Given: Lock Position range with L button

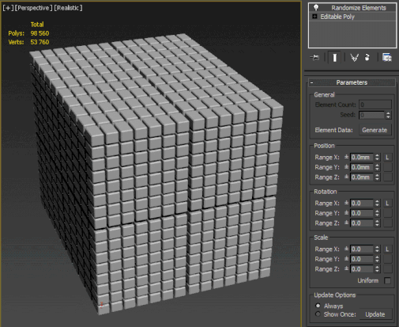Looking at the screenshot, I should click(x=387, y=158).
